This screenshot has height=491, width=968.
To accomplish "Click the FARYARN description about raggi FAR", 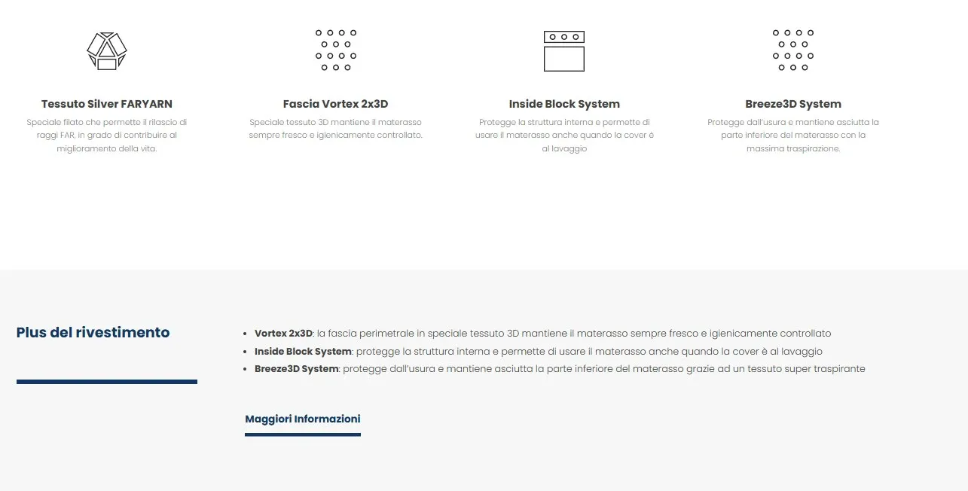I will tap(107, 136).
